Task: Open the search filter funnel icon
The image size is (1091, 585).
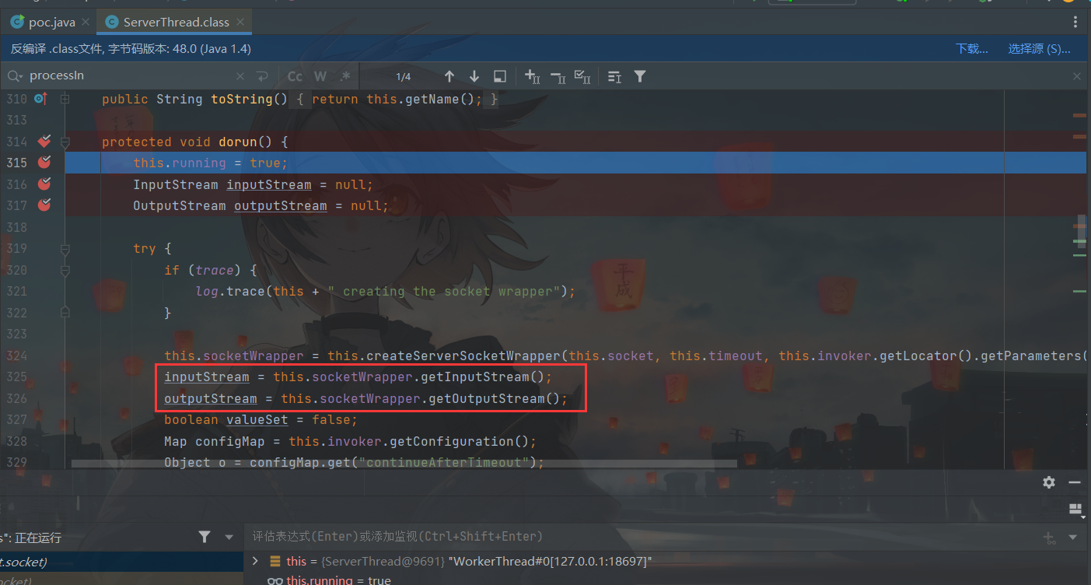Action: [x=639, y=76]
